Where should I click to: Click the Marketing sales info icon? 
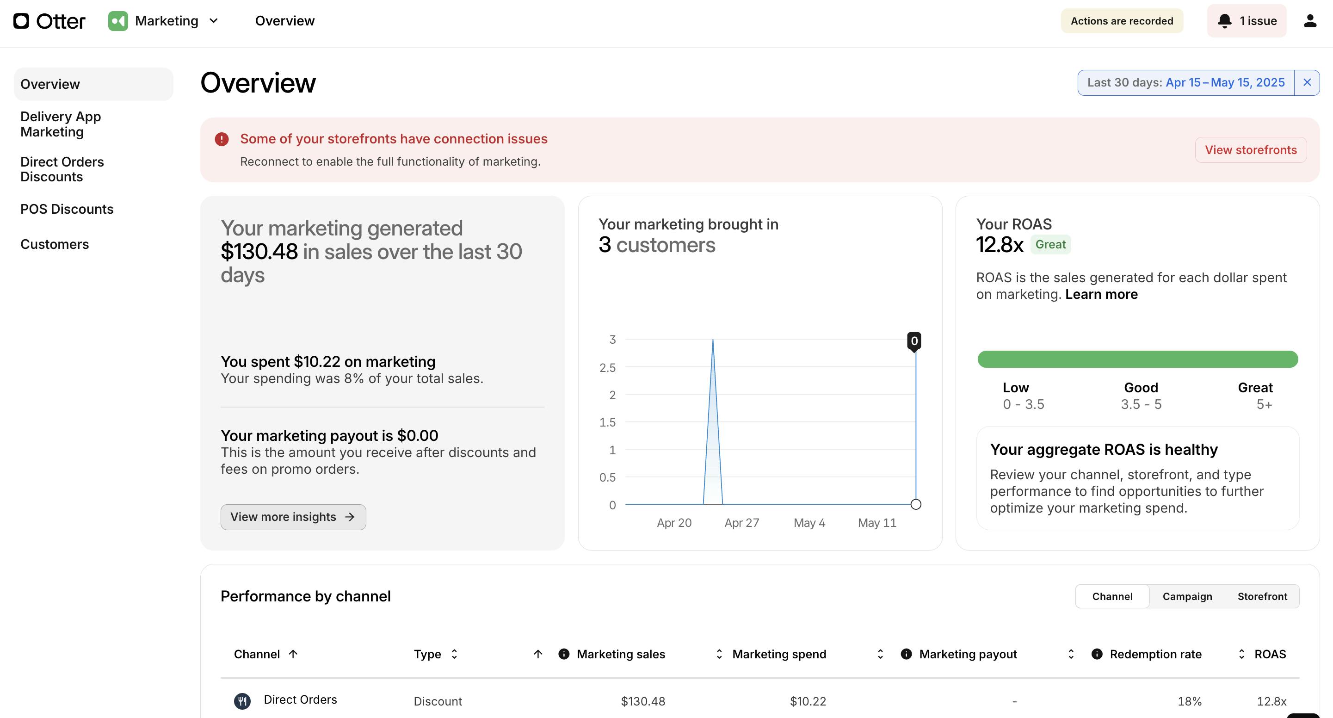pyautogui.click(x=563, y=654)
